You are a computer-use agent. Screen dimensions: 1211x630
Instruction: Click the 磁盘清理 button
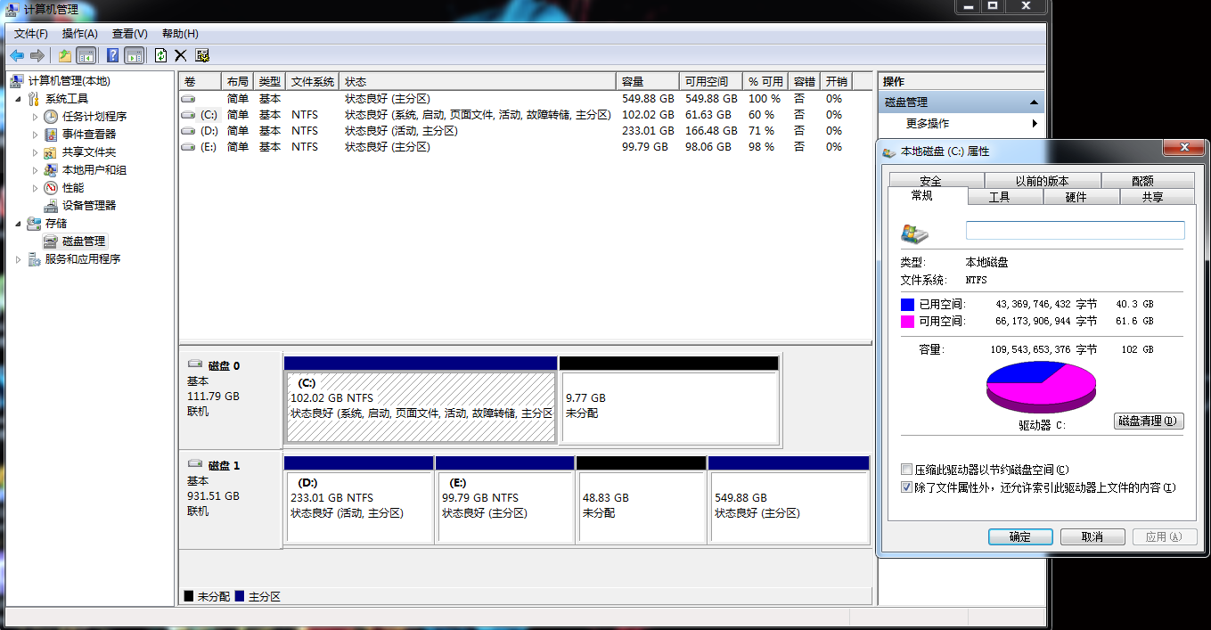coord(1149,421)
